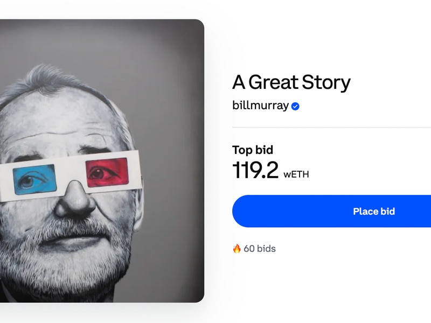This screenshot has width=431, height=323.
Task: Click the fire icon beside bids count
Action: pyautogui.click(x=237, y=249)
